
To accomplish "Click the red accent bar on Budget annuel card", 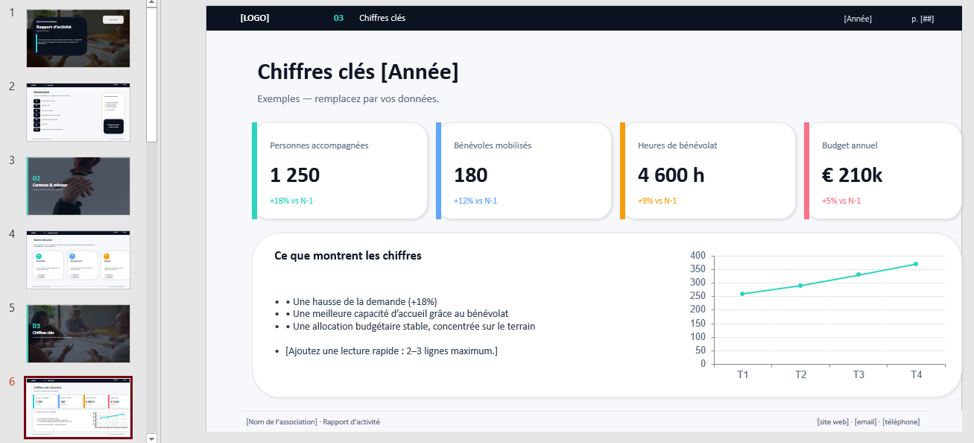I will point(806,171).
